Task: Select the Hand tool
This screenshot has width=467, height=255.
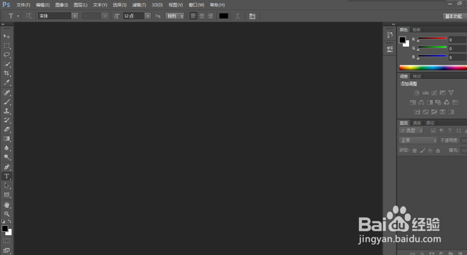Action: point(7,205)
